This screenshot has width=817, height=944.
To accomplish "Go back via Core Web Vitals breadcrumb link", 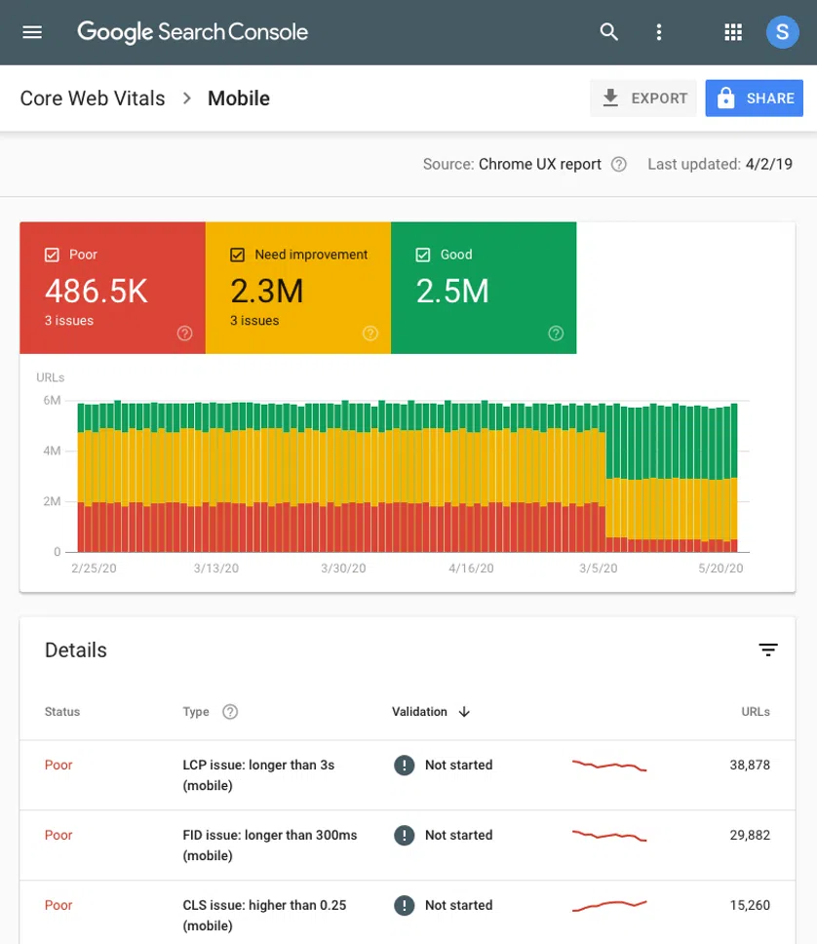I will coord(92,98).
